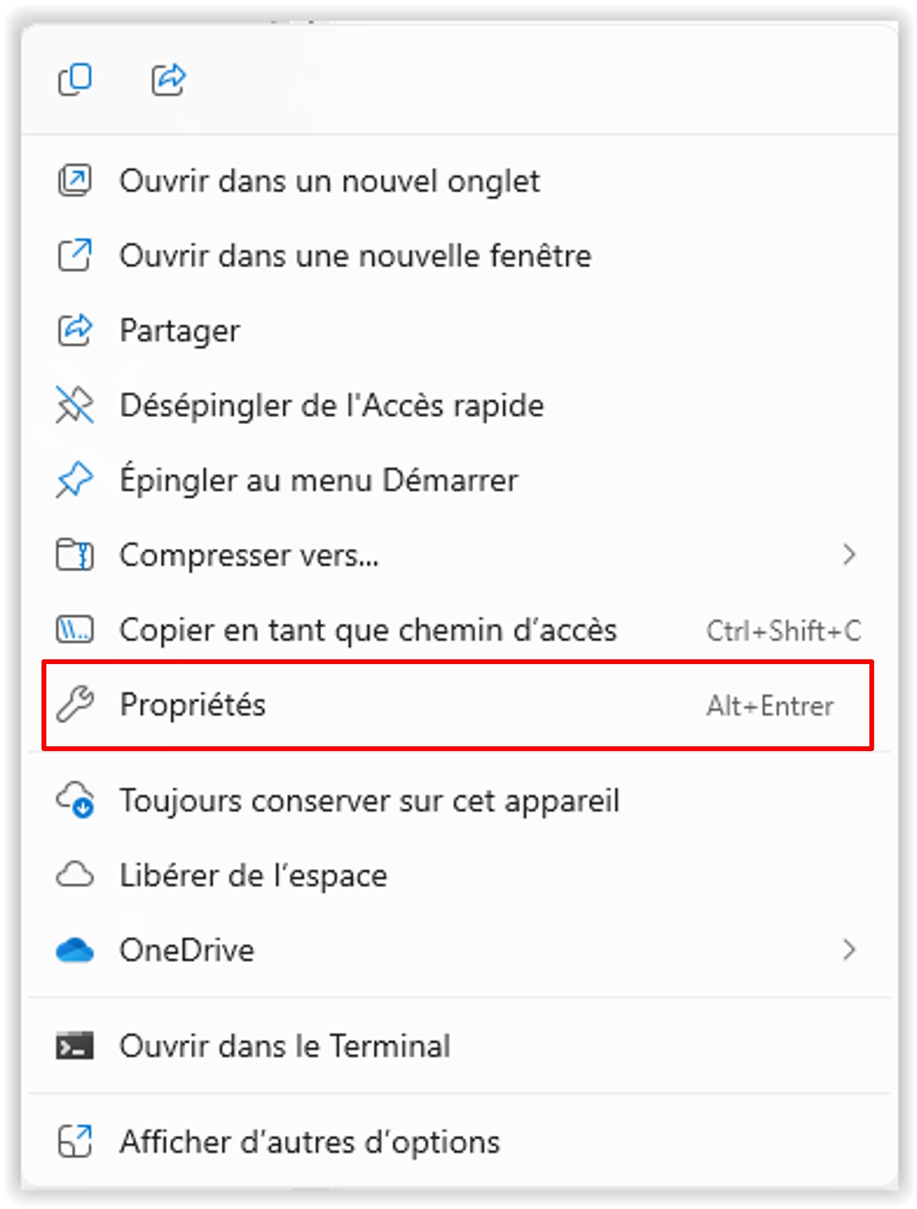Screen dimensions: 917x1209
Task: Click the Copy icon at top
Action: pyautogui.click(x=75, y=80)
